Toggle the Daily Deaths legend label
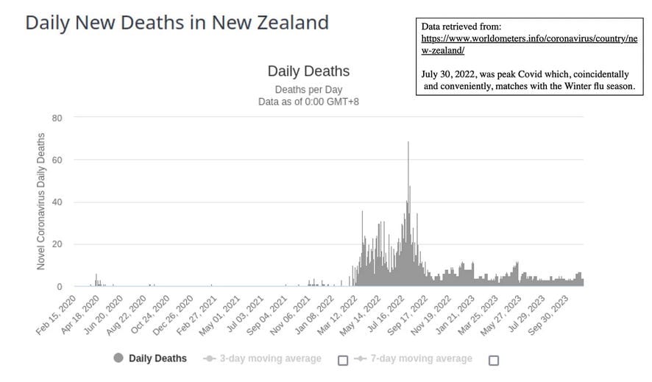Image resolution: width=652 pixels, height=382 pixels. coord(157,358)
